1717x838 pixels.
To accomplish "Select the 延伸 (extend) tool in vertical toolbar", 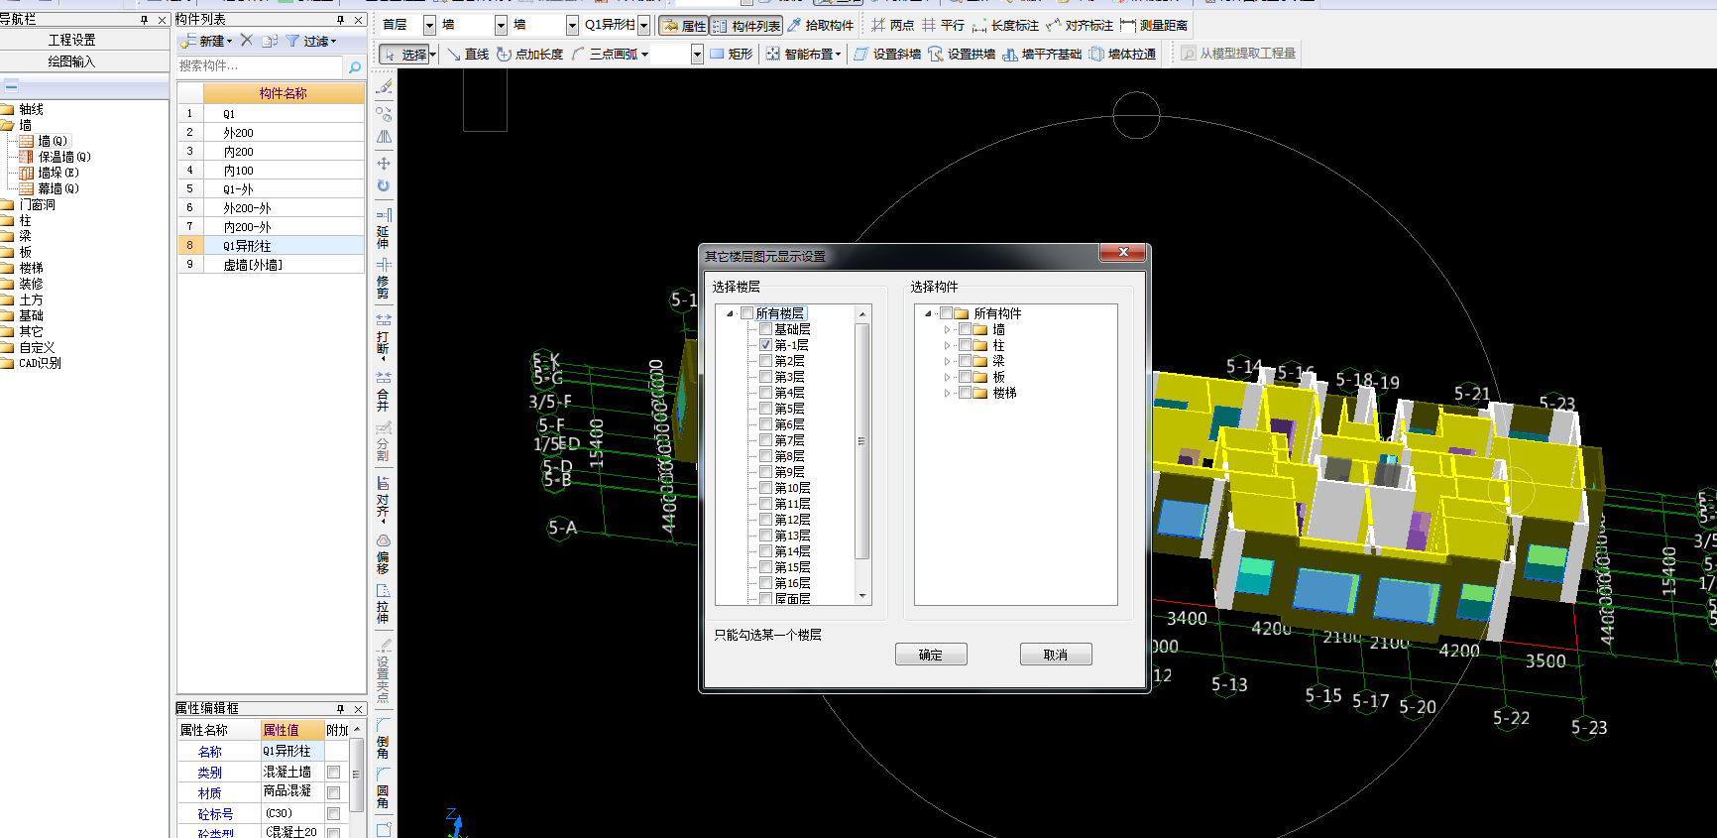I will [384, 228].
